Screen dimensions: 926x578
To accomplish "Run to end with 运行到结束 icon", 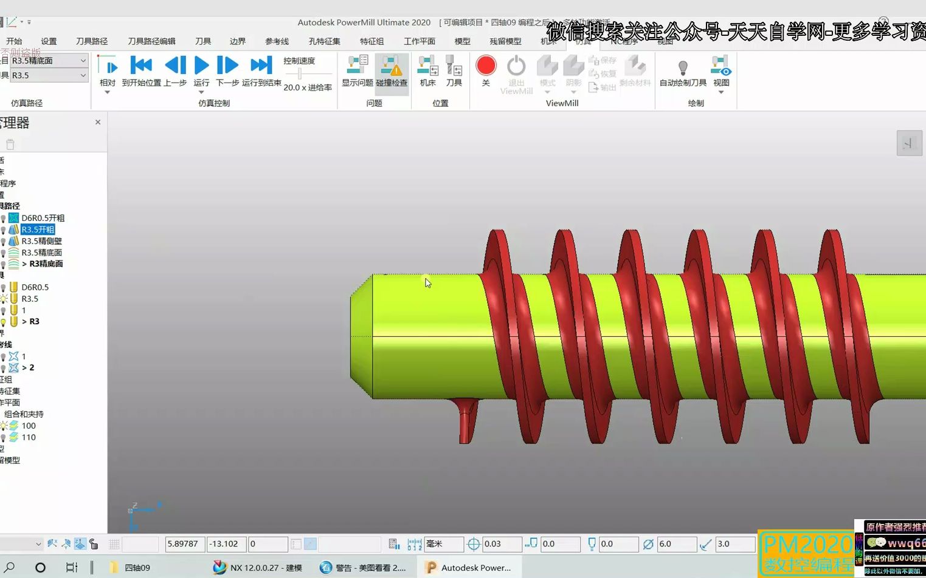I will point(261,66).
